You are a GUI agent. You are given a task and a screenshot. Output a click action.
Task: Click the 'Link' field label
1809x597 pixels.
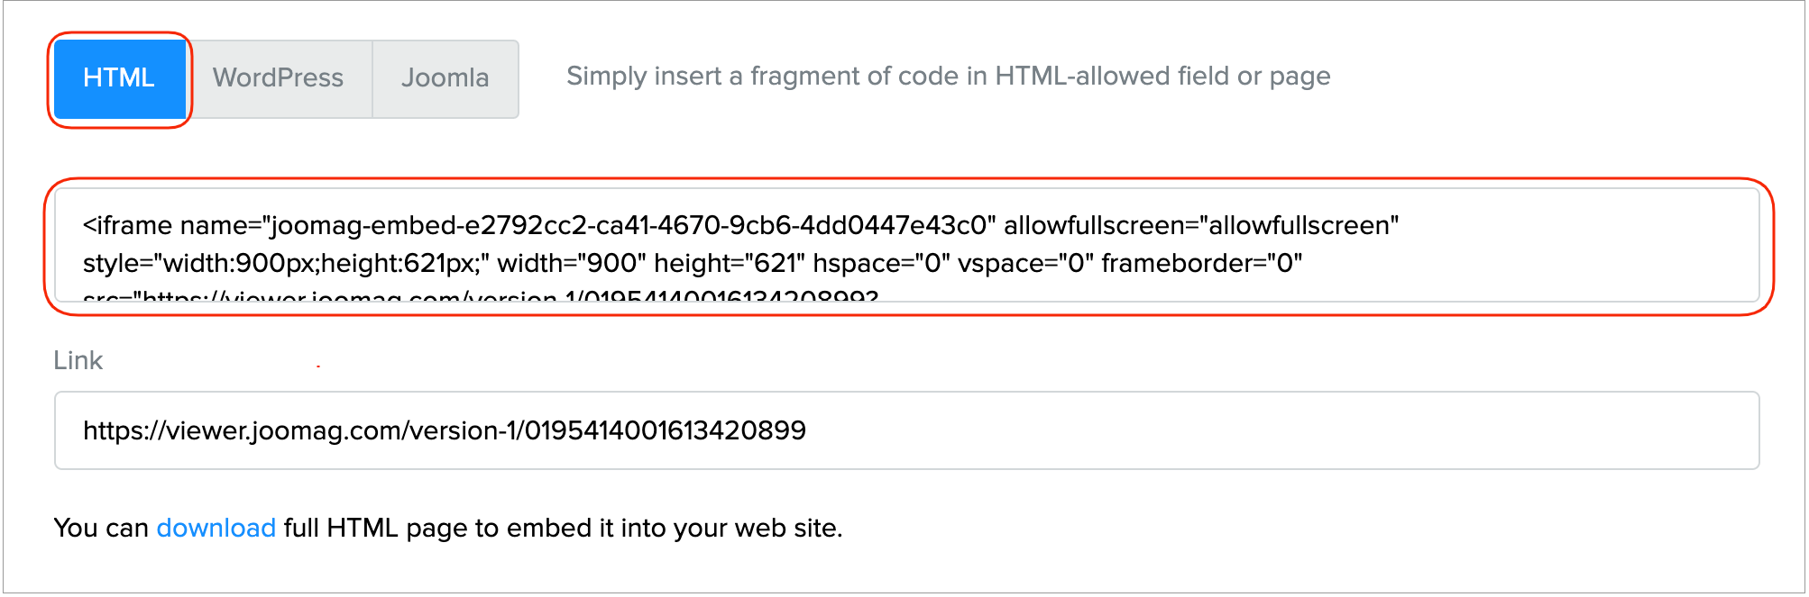point(78,360)
